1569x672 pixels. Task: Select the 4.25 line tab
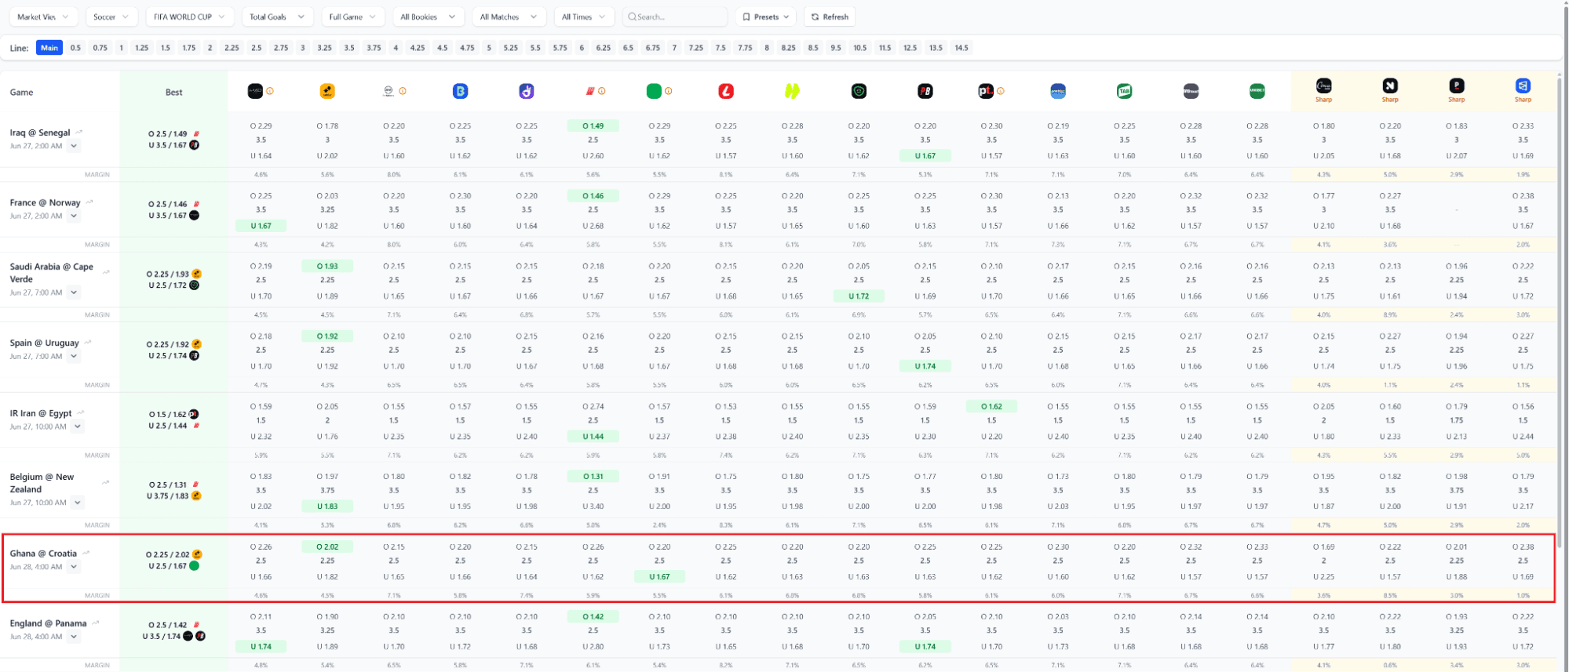(x=418, y=48)
